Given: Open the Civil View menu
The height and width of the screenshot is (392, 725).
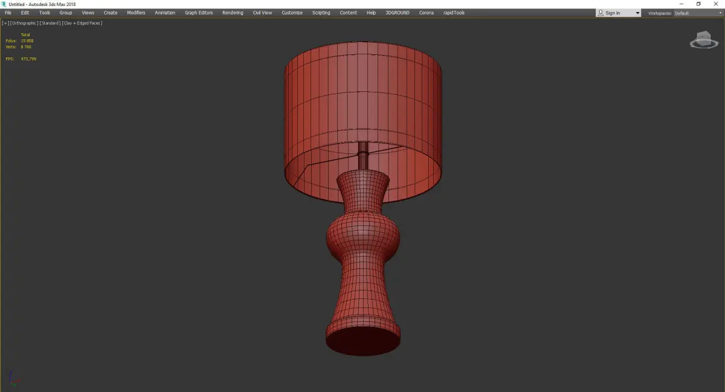Looking at the screenshot, I should 262,13.
